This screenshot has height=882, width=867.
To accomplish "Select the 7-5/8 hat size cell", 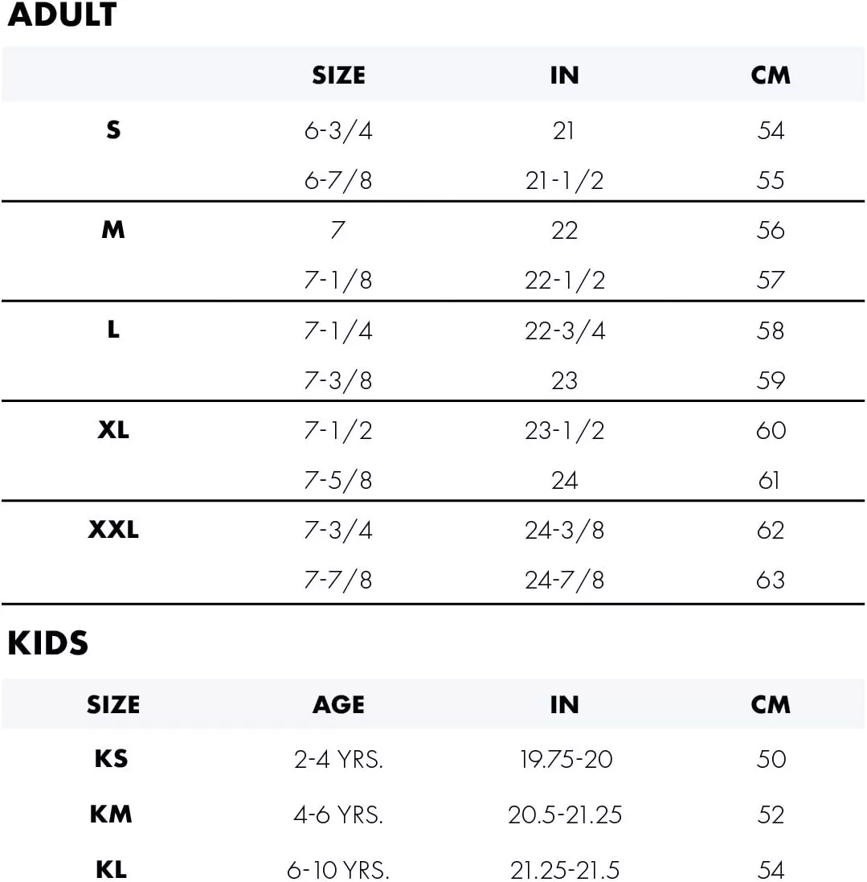I will coord(338,481).
